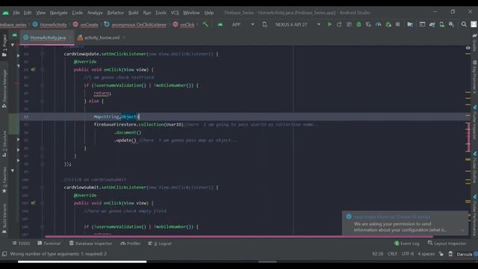Click the Android icon above Project panel

pos(15,35)
